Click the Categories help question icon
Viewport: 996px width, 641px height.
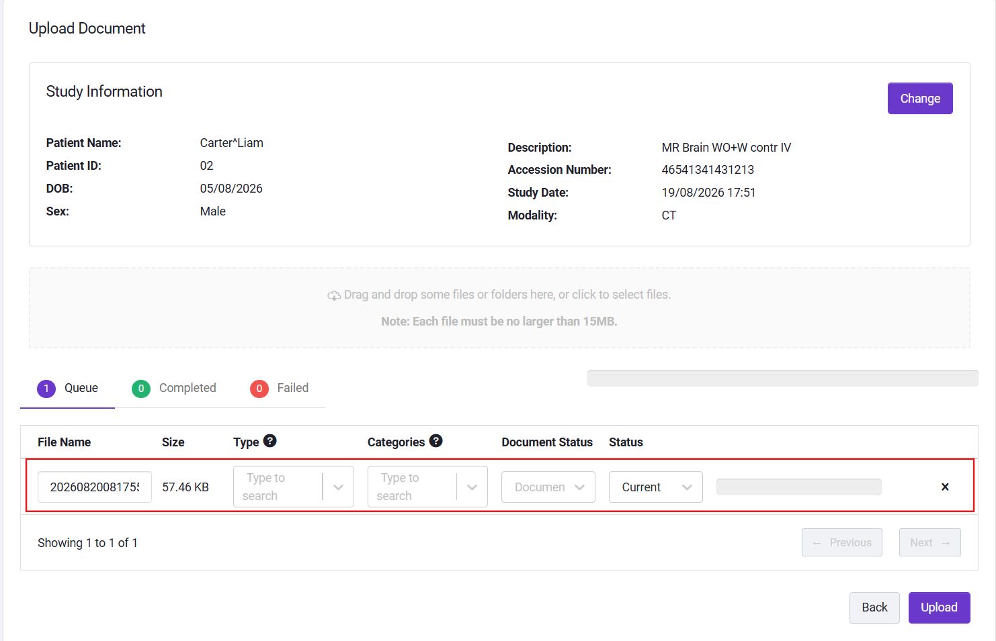(x=435, y=441)
